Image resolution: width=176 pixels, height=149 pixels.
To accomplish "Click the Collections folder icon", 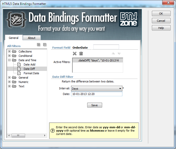I will [x=14, y=51].
